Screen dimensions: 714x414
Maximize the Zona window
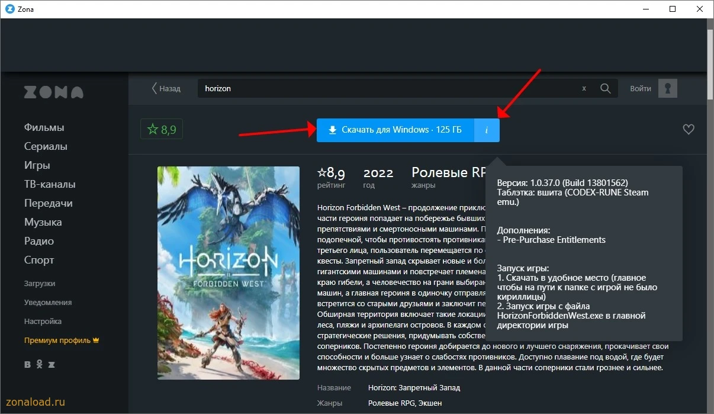[x=673, y=9]
